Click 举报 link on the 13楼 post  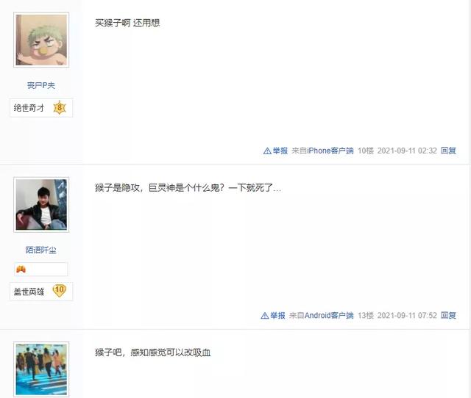pyautogui.click(x=277, y=316)
